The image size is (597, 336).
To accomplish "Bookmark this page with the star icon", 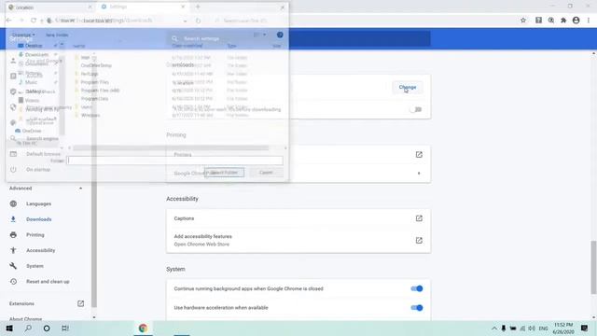I will pos(523,21).
